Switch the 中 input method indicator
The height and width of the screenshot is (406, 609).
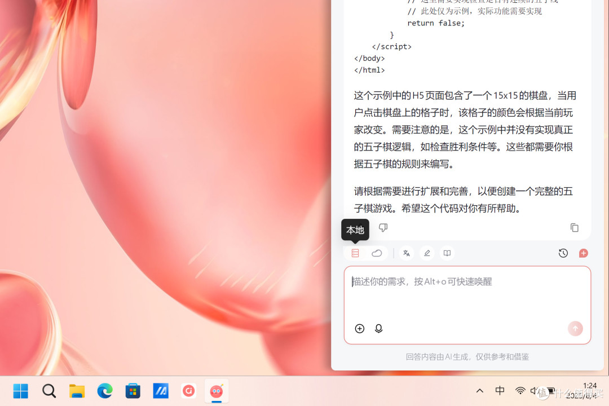(x=500, y=390)
